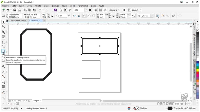This screenshot has height=112, width=200.
Task: Toggle the lock ratio padlock
Action: (52, 16)
